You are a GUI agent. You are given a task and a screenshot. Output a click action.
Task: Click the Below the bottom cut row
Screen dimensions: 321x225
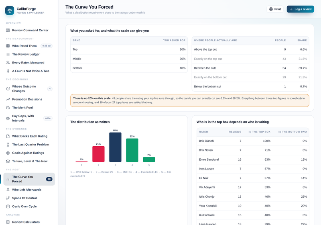pyautogui.click(x=250, y=86)
